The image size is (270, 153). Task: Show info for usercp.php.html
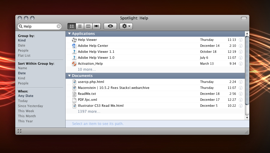point(241,82)
